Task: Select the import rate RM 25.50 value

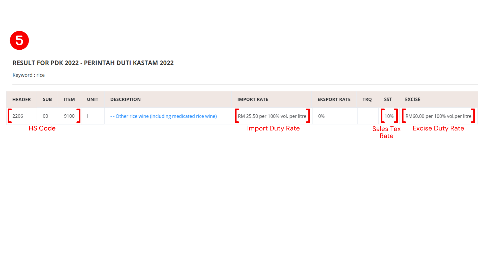Action: pyautogui.click(x=272, y=116)
